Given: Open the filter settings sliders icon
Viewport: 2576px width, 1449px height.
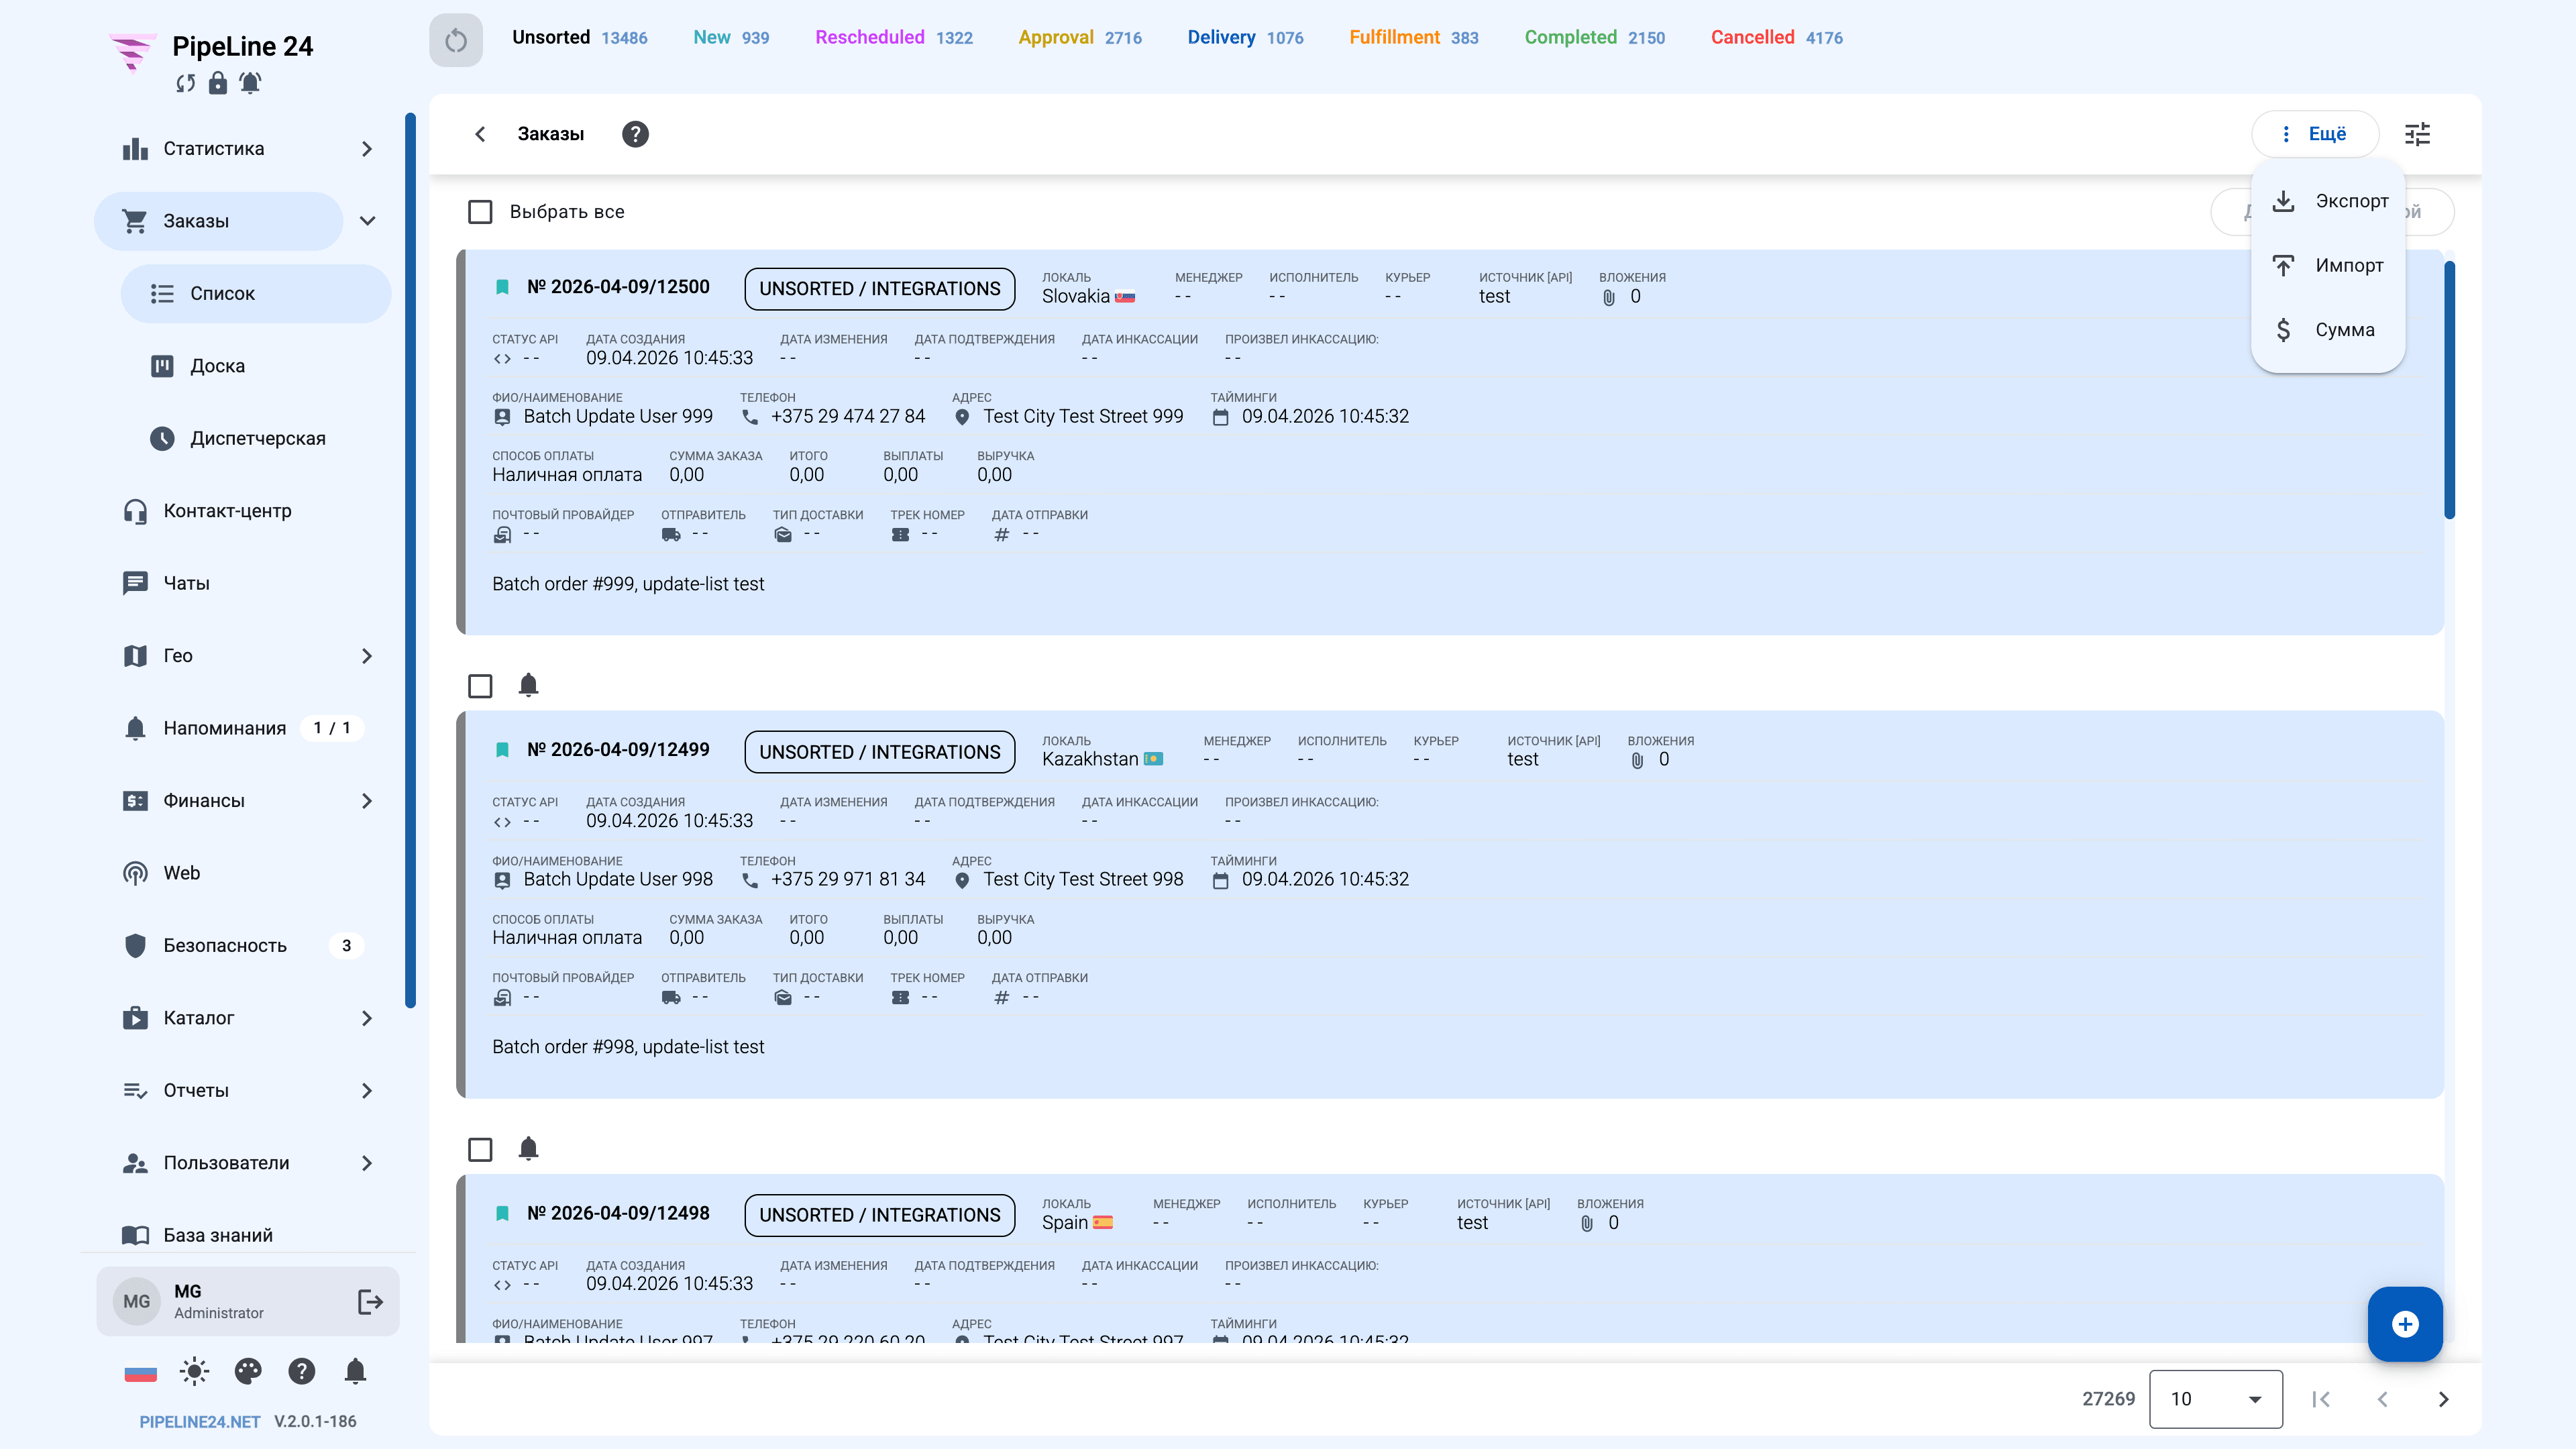Looking at the screenshot, I should tap(2417, 134).
